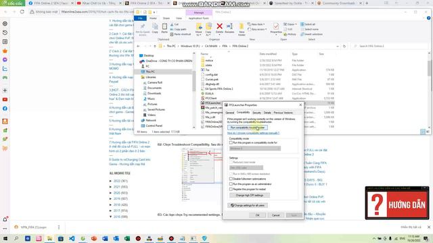
Task: Select Network in Explorer navigation pane
Action: click(x=151, y=120)
